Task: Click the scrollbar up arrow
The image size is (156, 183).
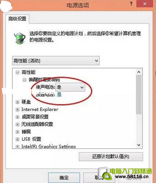Action: tap(139, 72)
